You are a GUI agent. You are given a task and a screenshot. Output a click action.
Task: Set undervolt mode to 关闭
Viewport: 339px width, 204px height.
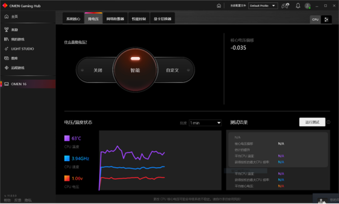pos(98,70)
